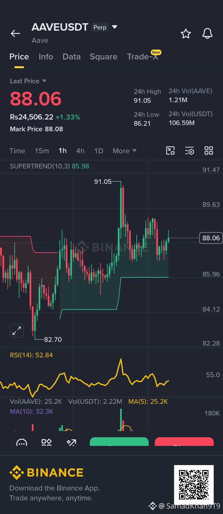This screenshot has width=223, height=514.
Task: Open the Last Price dropdown
Action: (x=28, y=81)
